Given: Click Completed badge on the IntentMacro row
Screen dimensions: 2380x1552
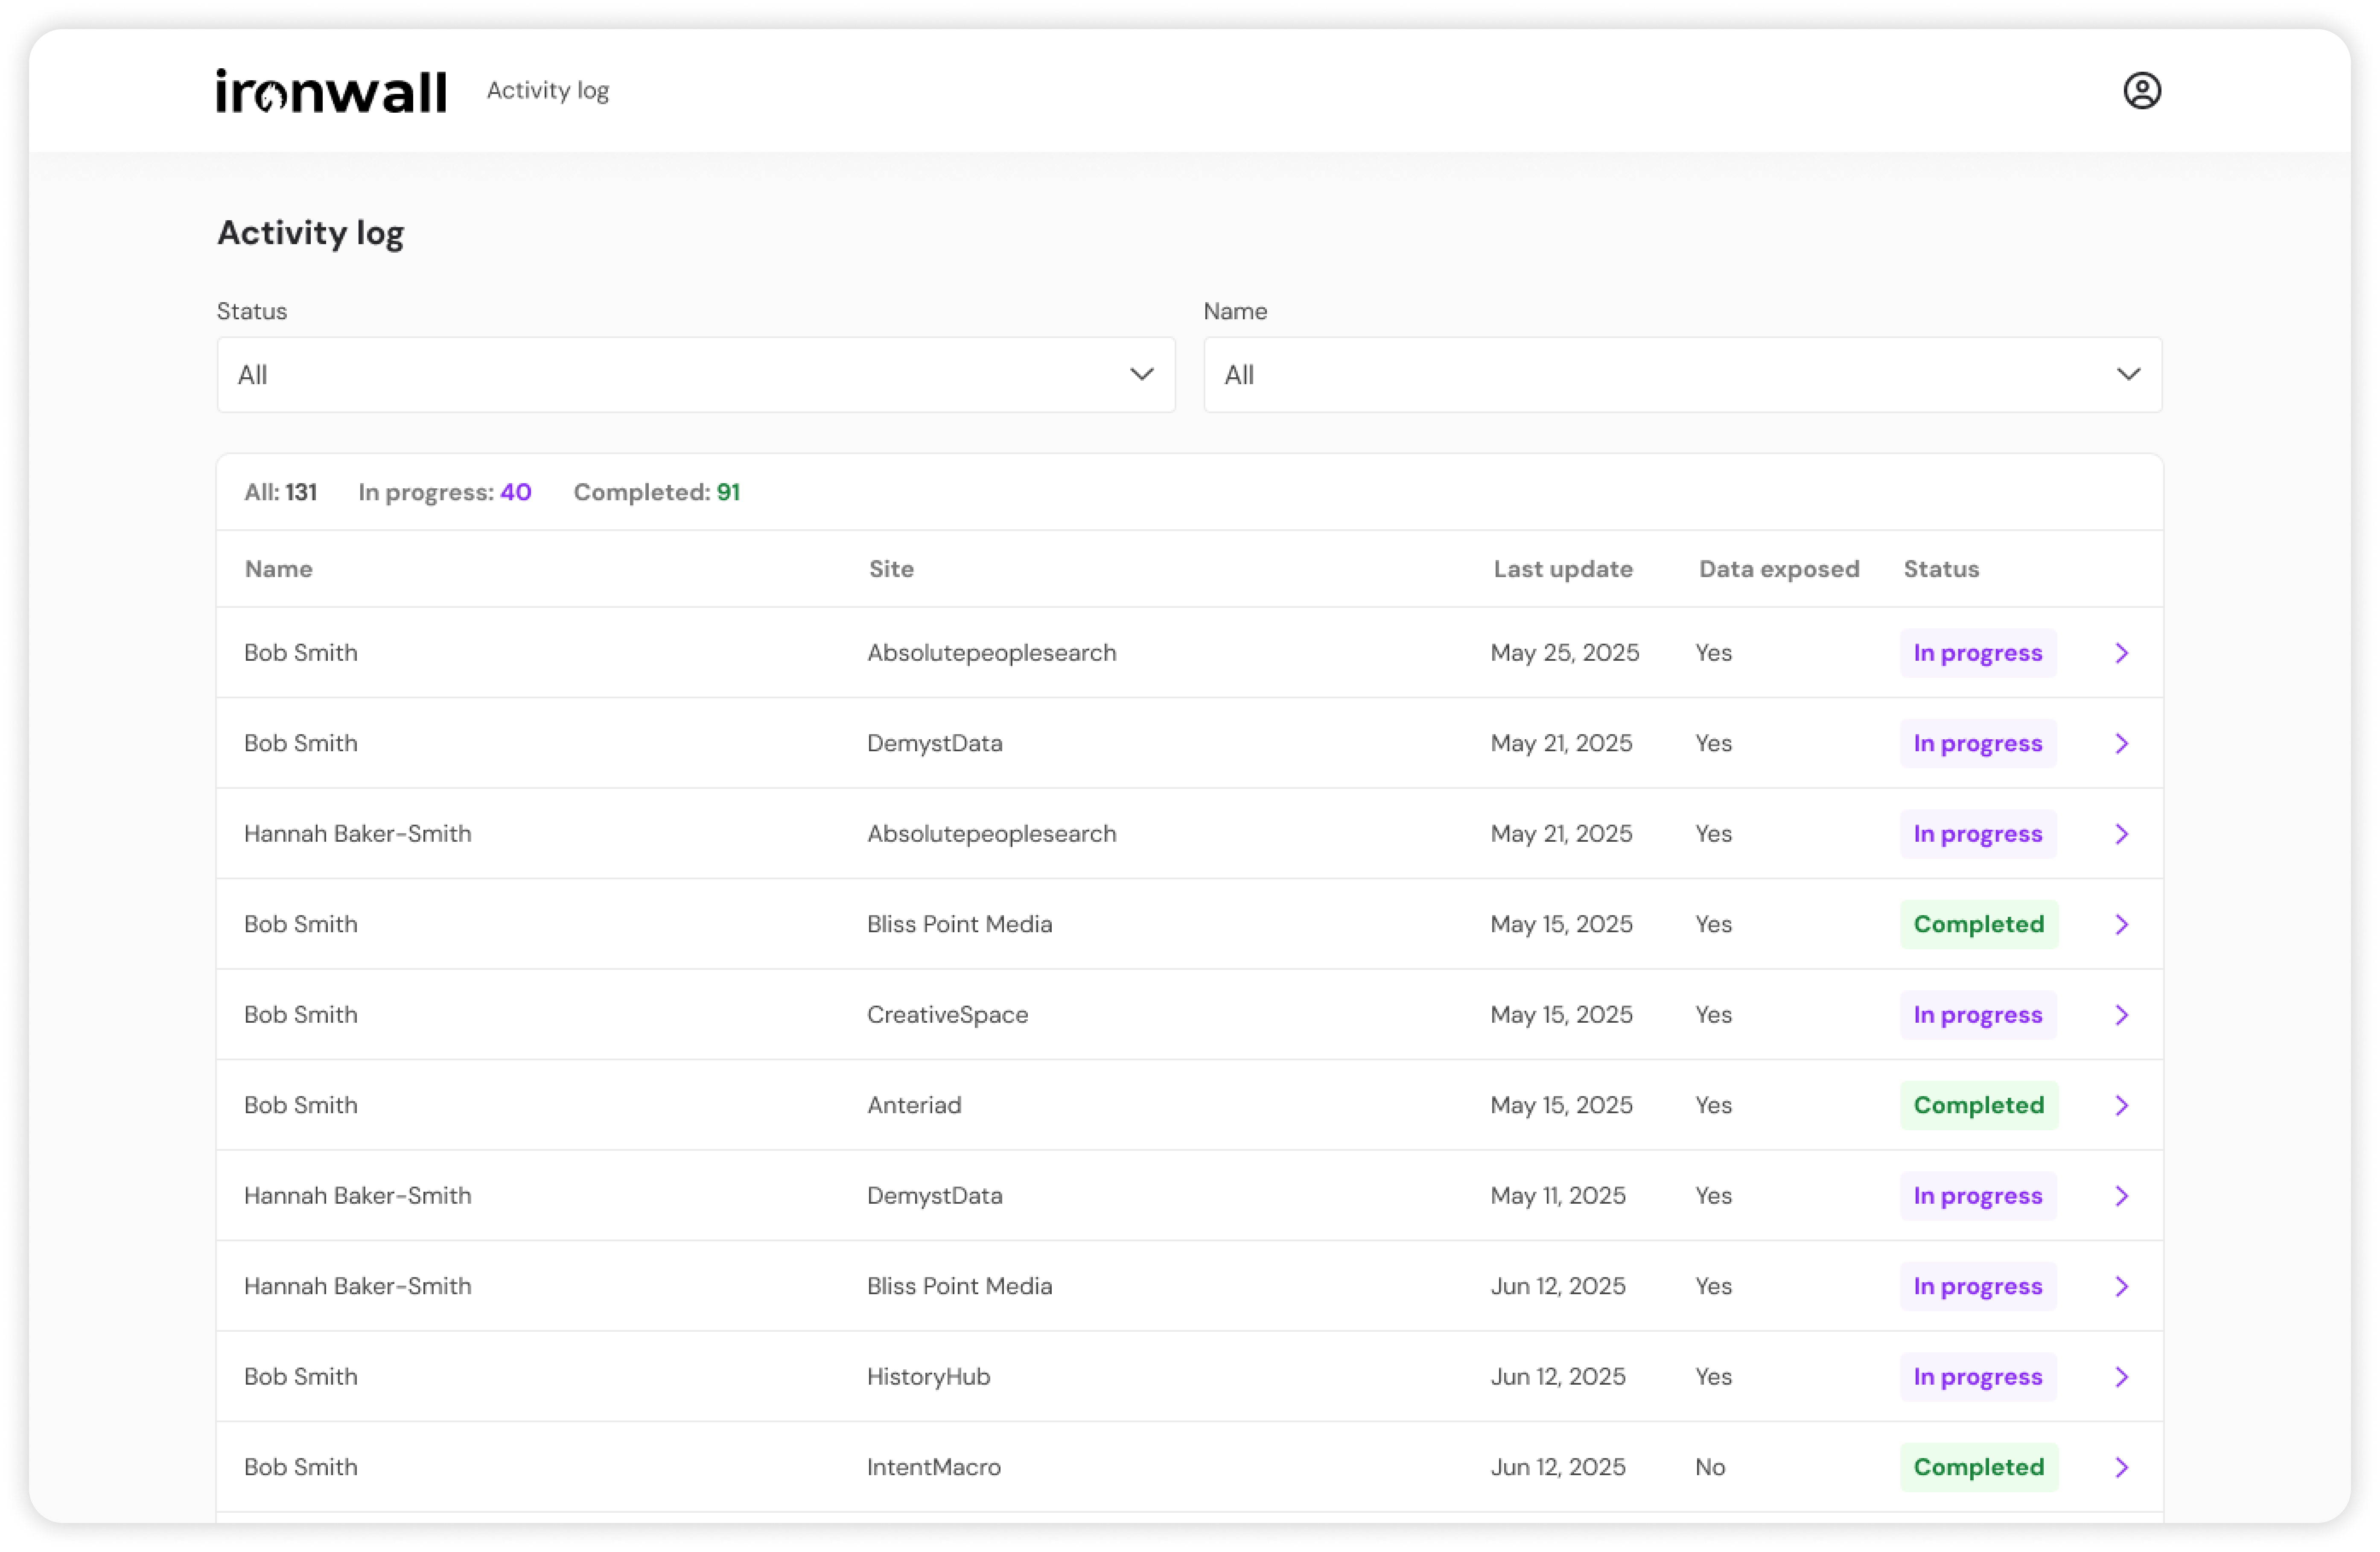Looking at the screenshot, I should 1979,1468.
